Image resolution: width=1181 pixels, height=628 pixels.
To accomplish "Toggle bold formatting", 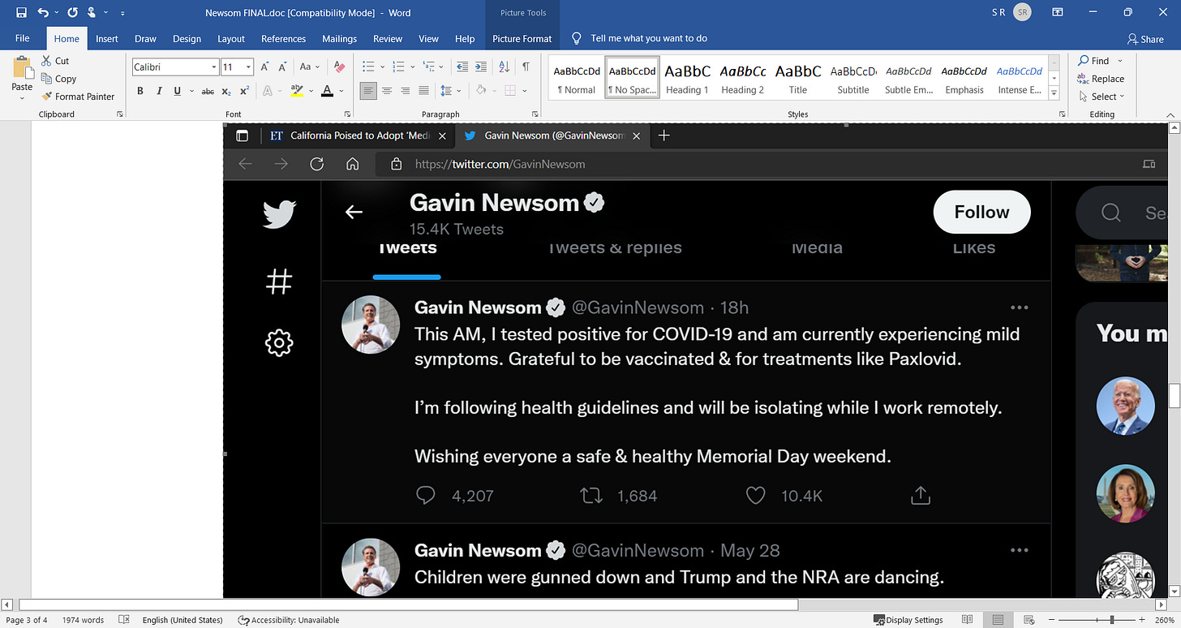I will point(140,91).
